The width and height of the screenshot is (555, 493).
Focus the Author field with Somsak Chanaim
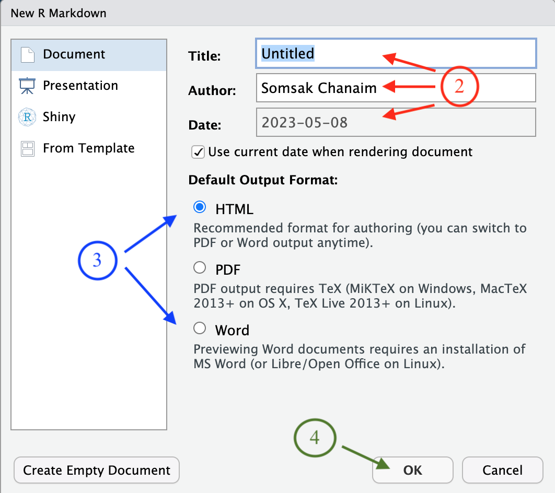395,88
